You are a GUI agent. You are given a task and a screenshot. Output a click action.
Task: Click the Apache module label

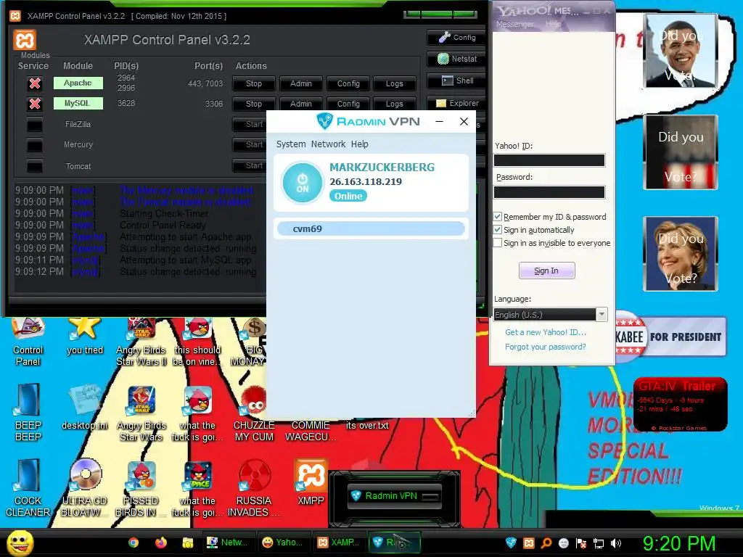(78, 83)
